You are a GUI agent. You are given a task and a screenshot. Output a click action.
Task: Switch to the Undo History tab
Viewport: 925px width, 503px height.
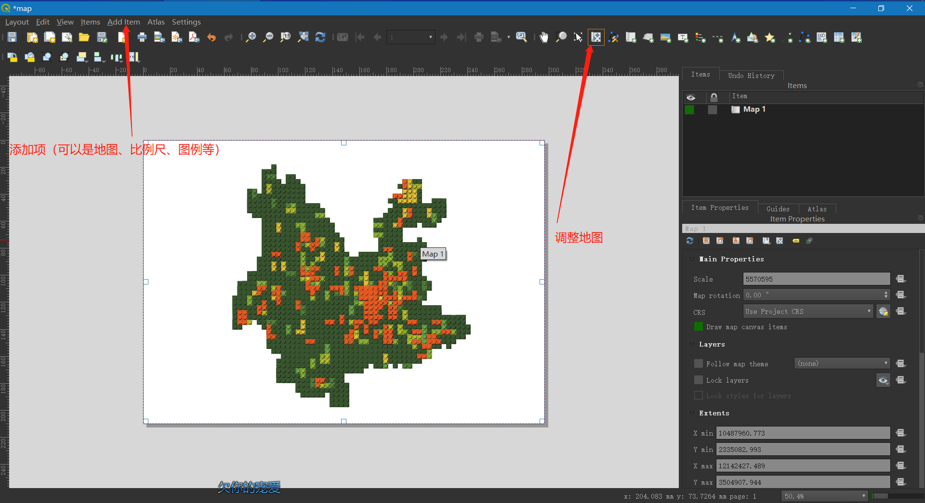tap(752, 76)
